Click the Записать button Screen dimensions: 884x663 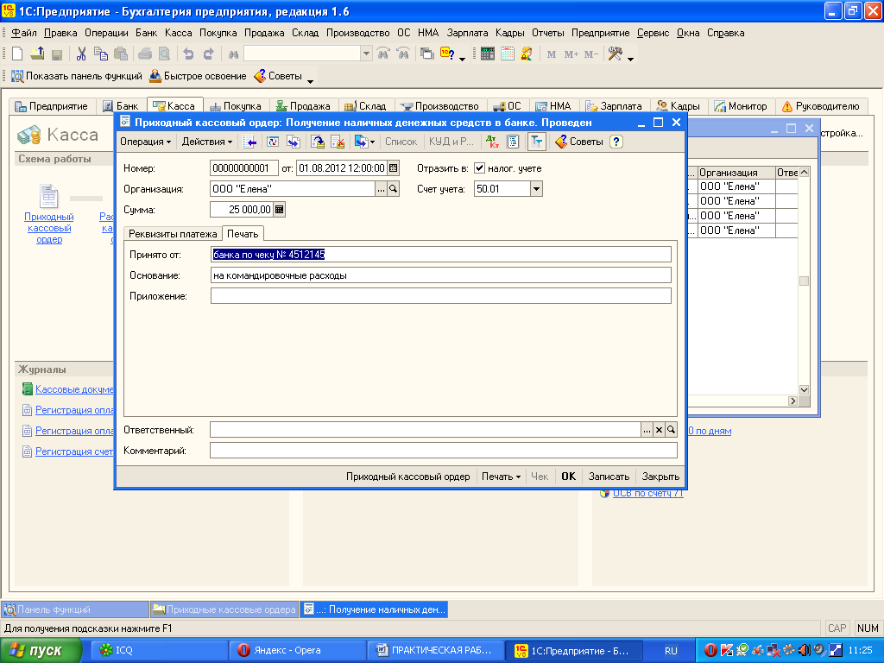(609, 477)
